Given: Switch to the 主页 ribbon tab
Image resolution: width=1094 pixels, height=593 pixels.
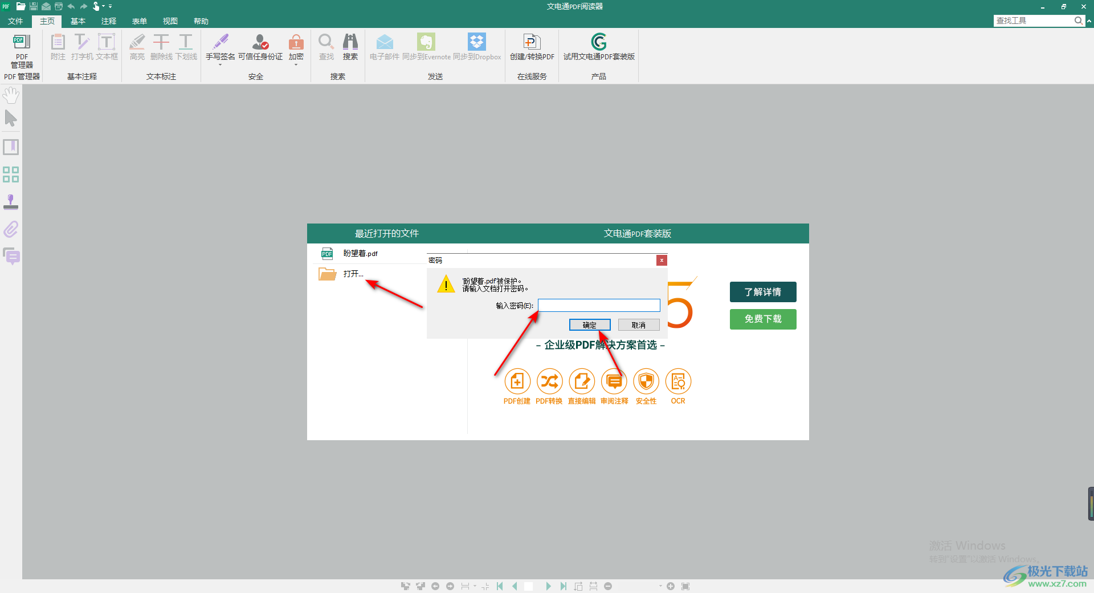Looking at the screenshot, I should click(x=47, y=21).
